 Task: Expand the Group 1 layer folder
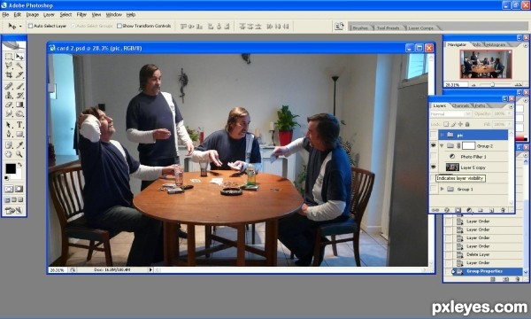coord(442,189)
